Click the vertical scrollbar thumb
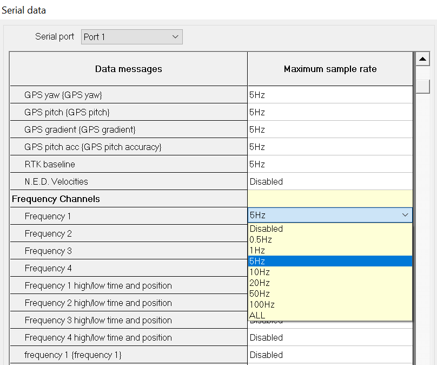The image size is (437, 365). click(422, 86)
